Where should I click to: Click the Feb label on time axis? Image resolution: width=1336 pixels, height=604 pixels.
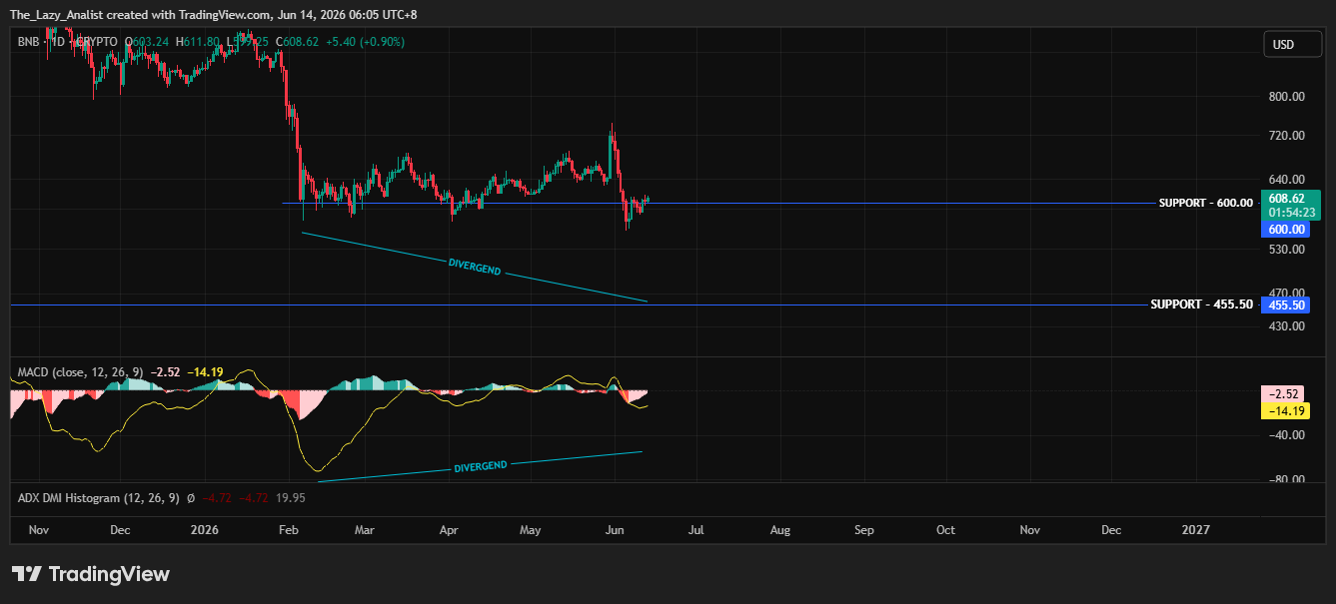(x=289, y=530)
